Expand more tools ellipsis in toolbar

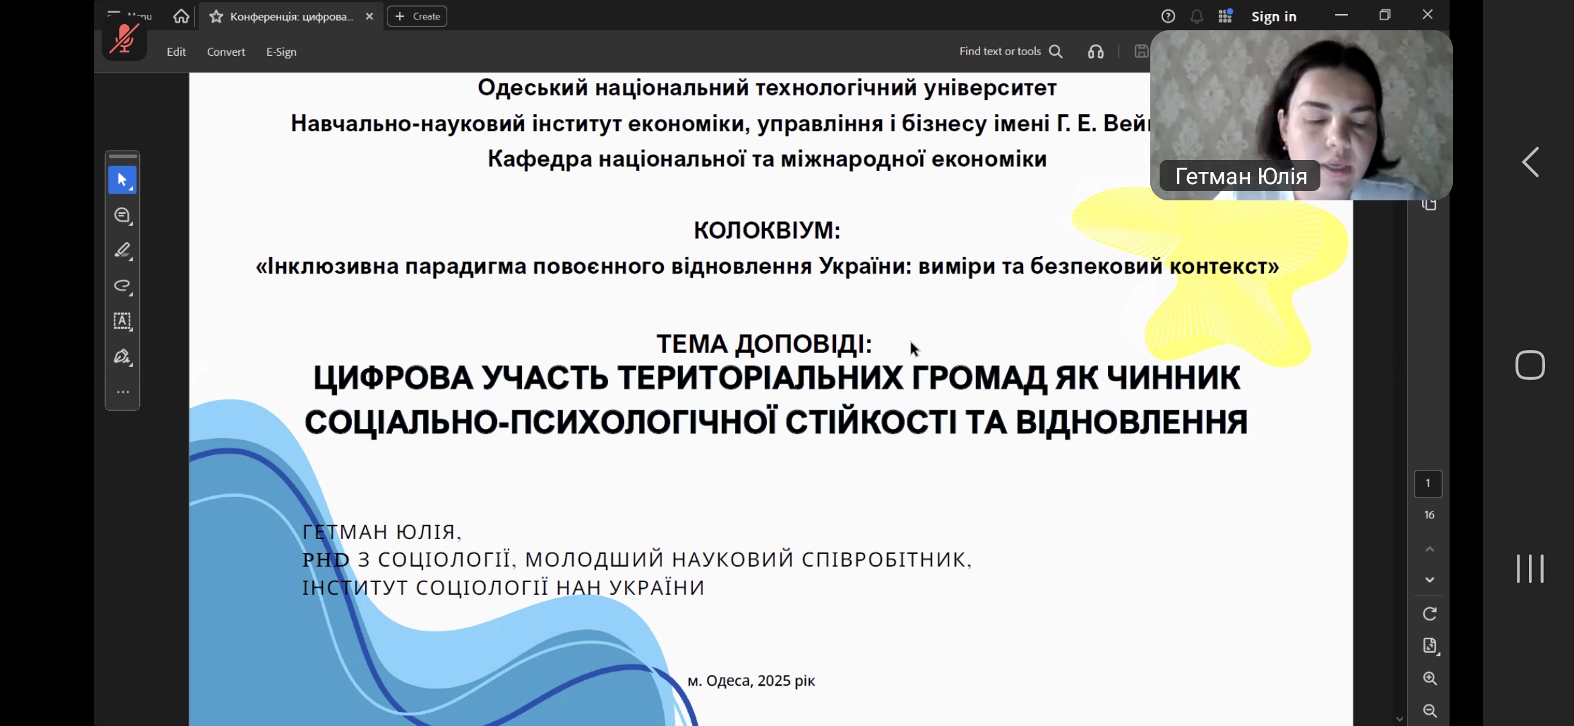point(122,392)
